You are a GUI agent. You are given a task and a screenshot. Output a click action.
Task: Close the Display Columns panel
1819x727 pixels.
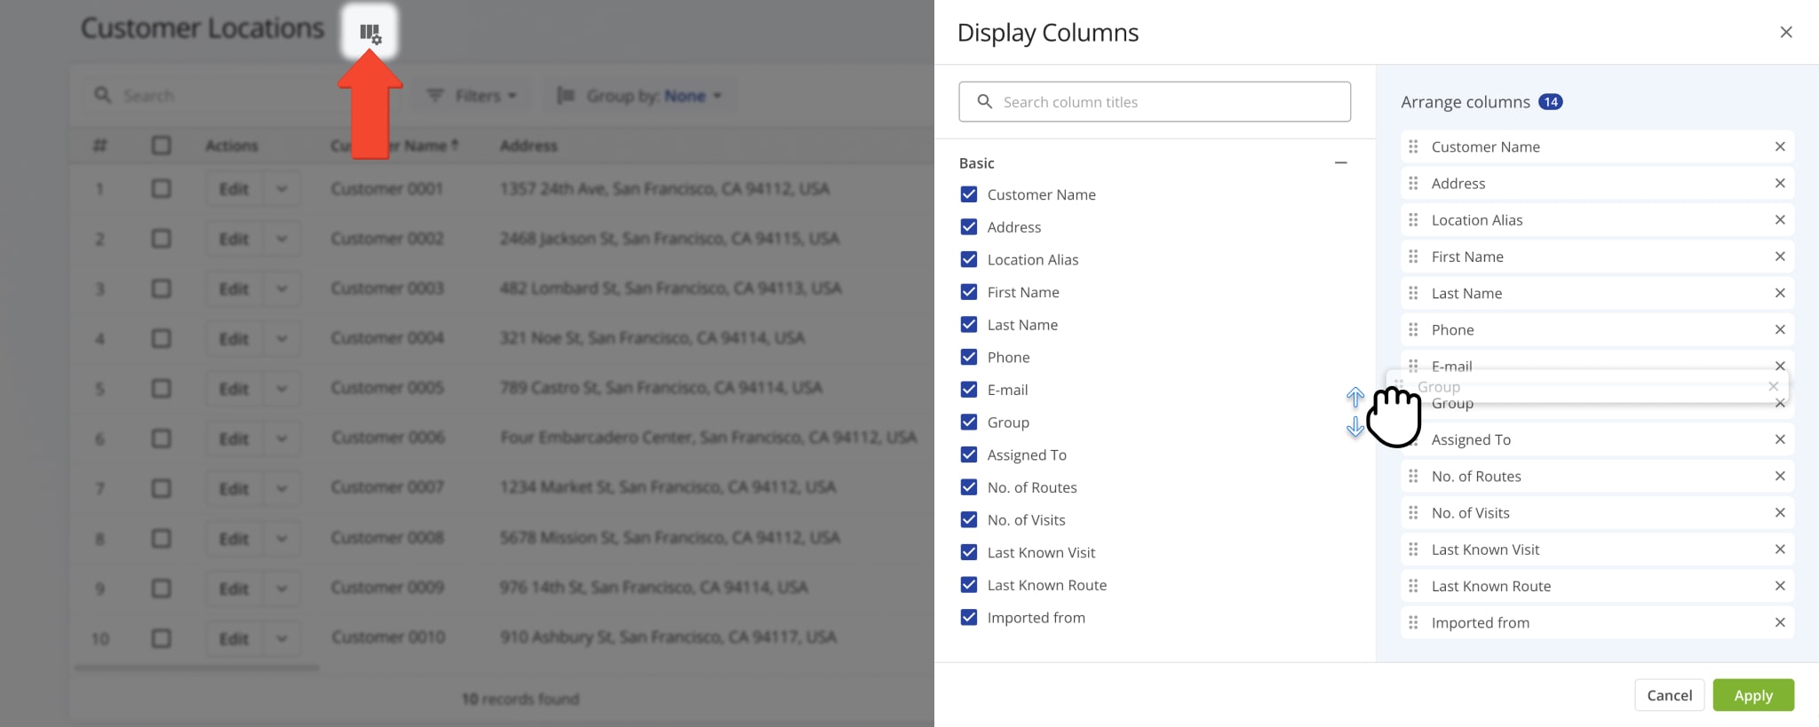[x=1785, y=32]
